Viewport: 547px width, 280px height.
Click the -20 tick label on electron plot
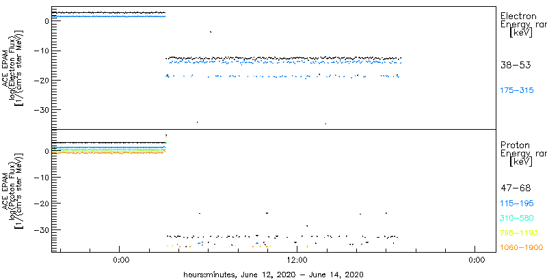pos(42,80)
